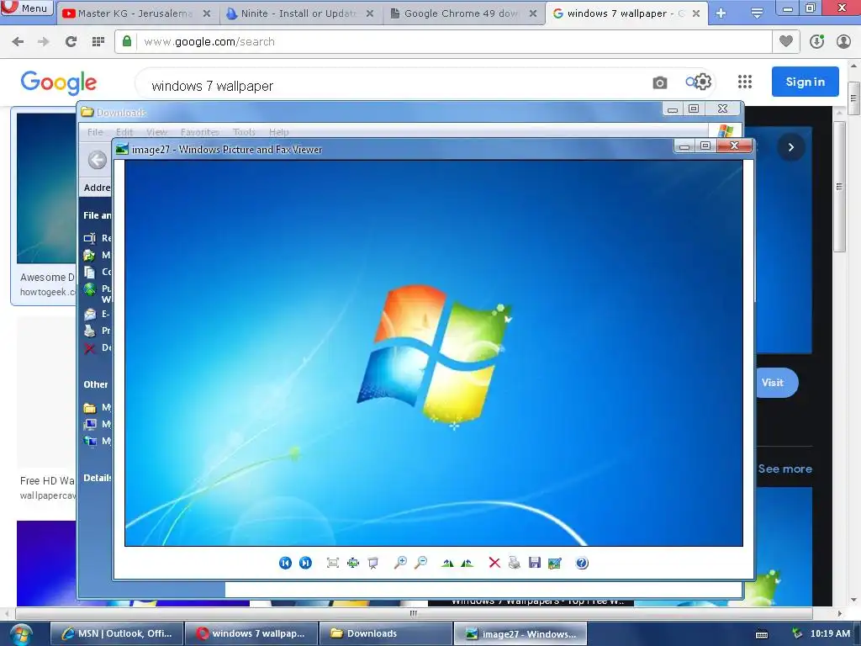
Task: Click back button in Downloads window
Action: point(98,160)
